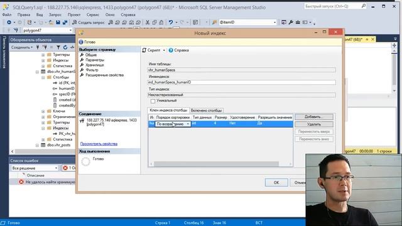Click the Тип данных column header
Viewport: 402px width, 226px height.
pos(202,117)
